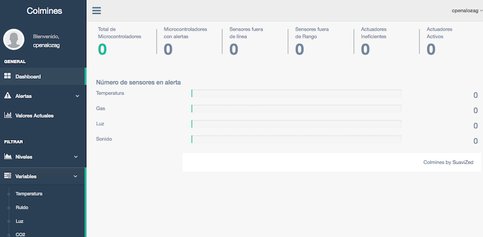Screen dimensions: 483x237
Task: Open the Variables menu item
Action: tap(43, 176)
